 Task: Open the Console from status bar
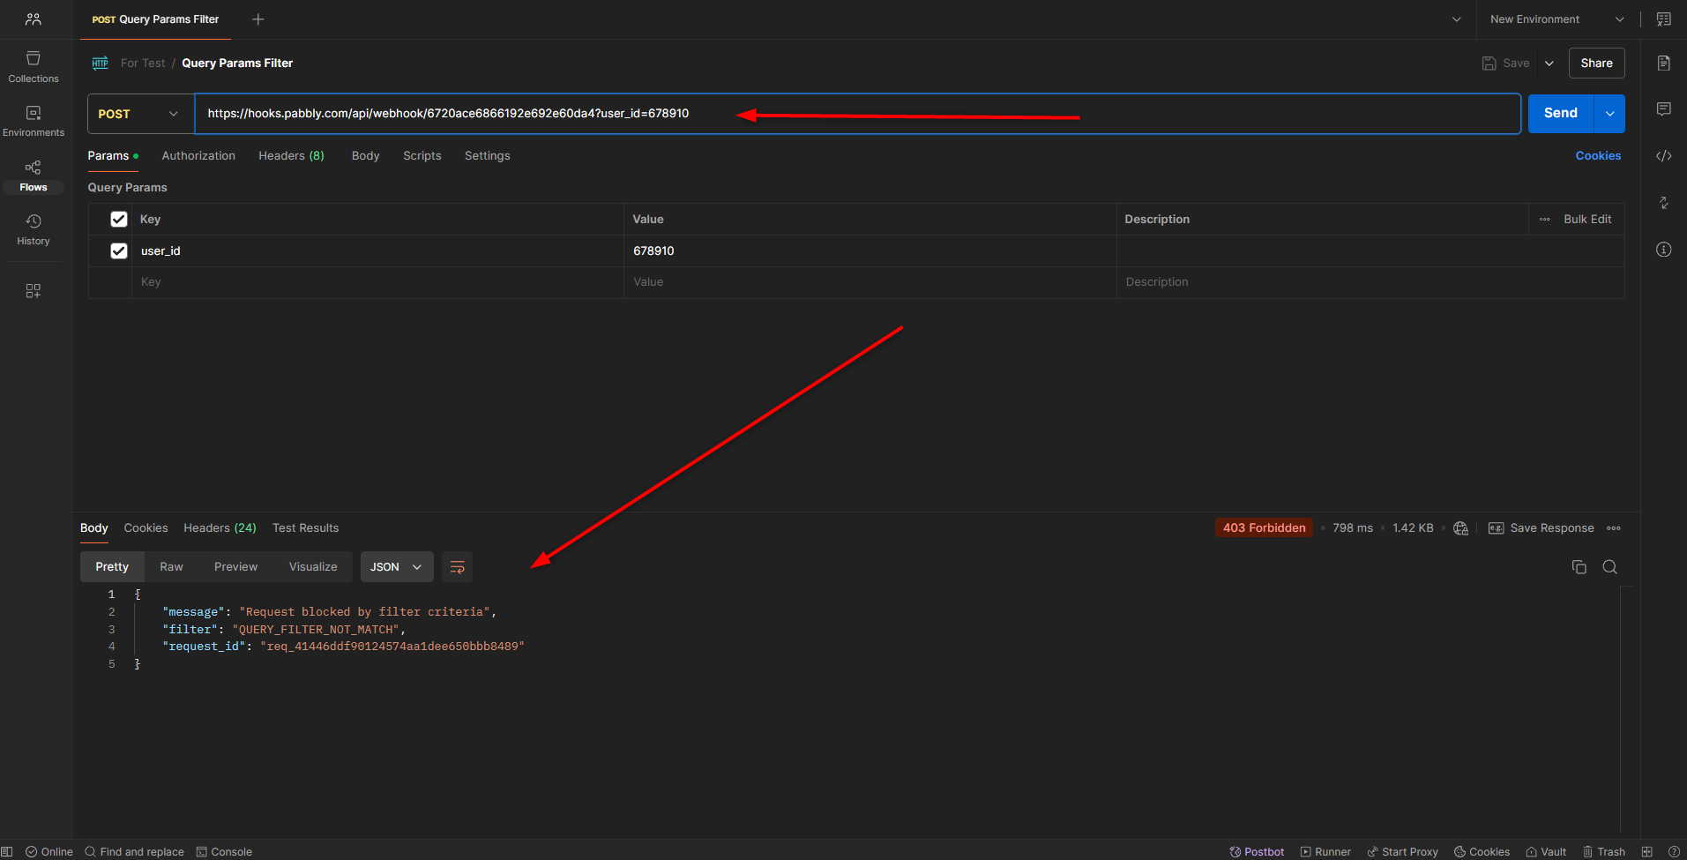[224, 851]
